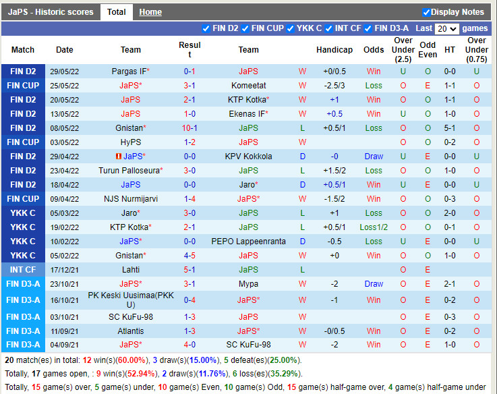Click the Komeetat team name
497x394 pixels.
point(248,86)
